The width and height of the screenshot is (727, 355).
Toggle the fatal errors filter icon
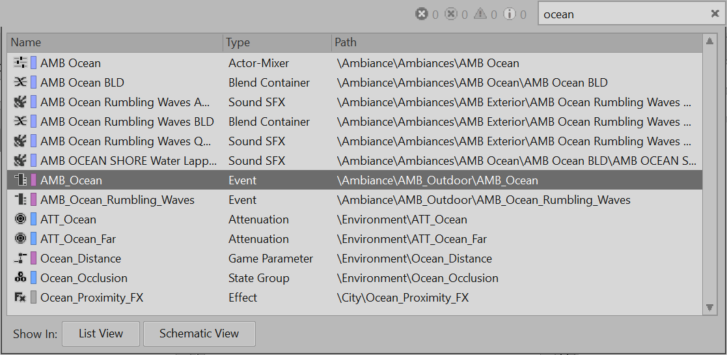pos(422,14)
